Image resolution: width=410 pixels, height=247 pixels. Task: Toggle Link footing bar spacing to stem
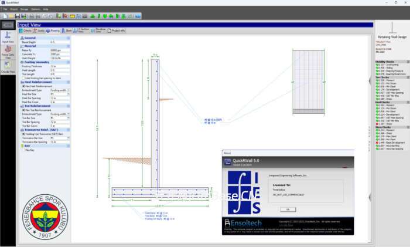pyautogui.click(x=23, y=78)
